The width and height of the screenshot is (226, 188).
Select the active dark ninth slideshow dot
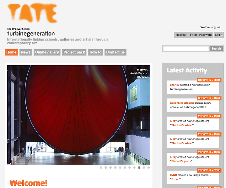pyautogui.click(x=139, y=168)
